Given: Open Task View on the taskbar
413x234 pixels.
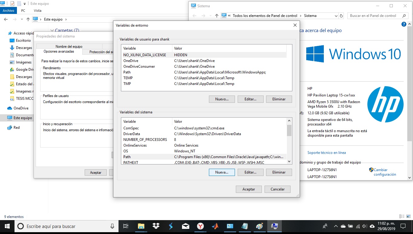Looking at the screenshot, I should pyautogui.click(x=126, y=226).
